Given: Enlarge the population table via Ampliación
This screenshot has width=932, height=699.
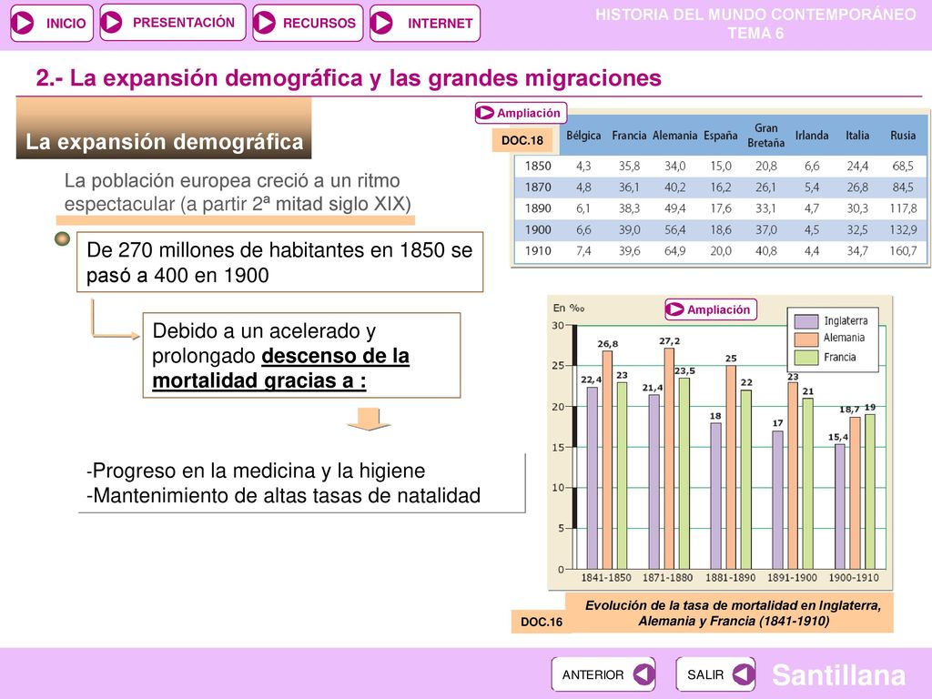Looking at the screenshot, I should [521, 112].
